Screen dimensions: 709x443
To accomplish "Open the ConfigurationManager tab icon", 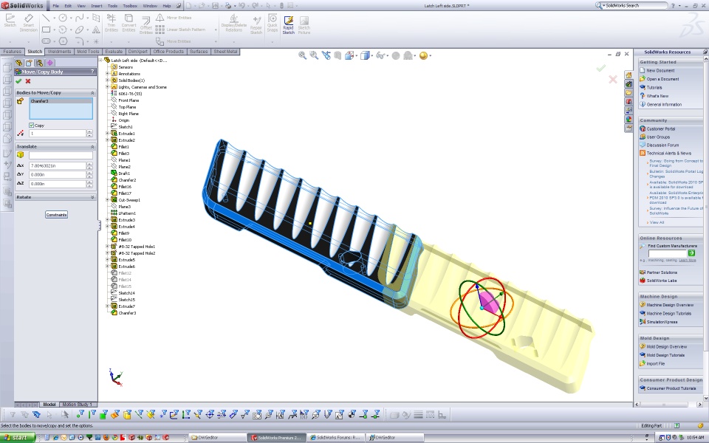I will tap(39, 63).
